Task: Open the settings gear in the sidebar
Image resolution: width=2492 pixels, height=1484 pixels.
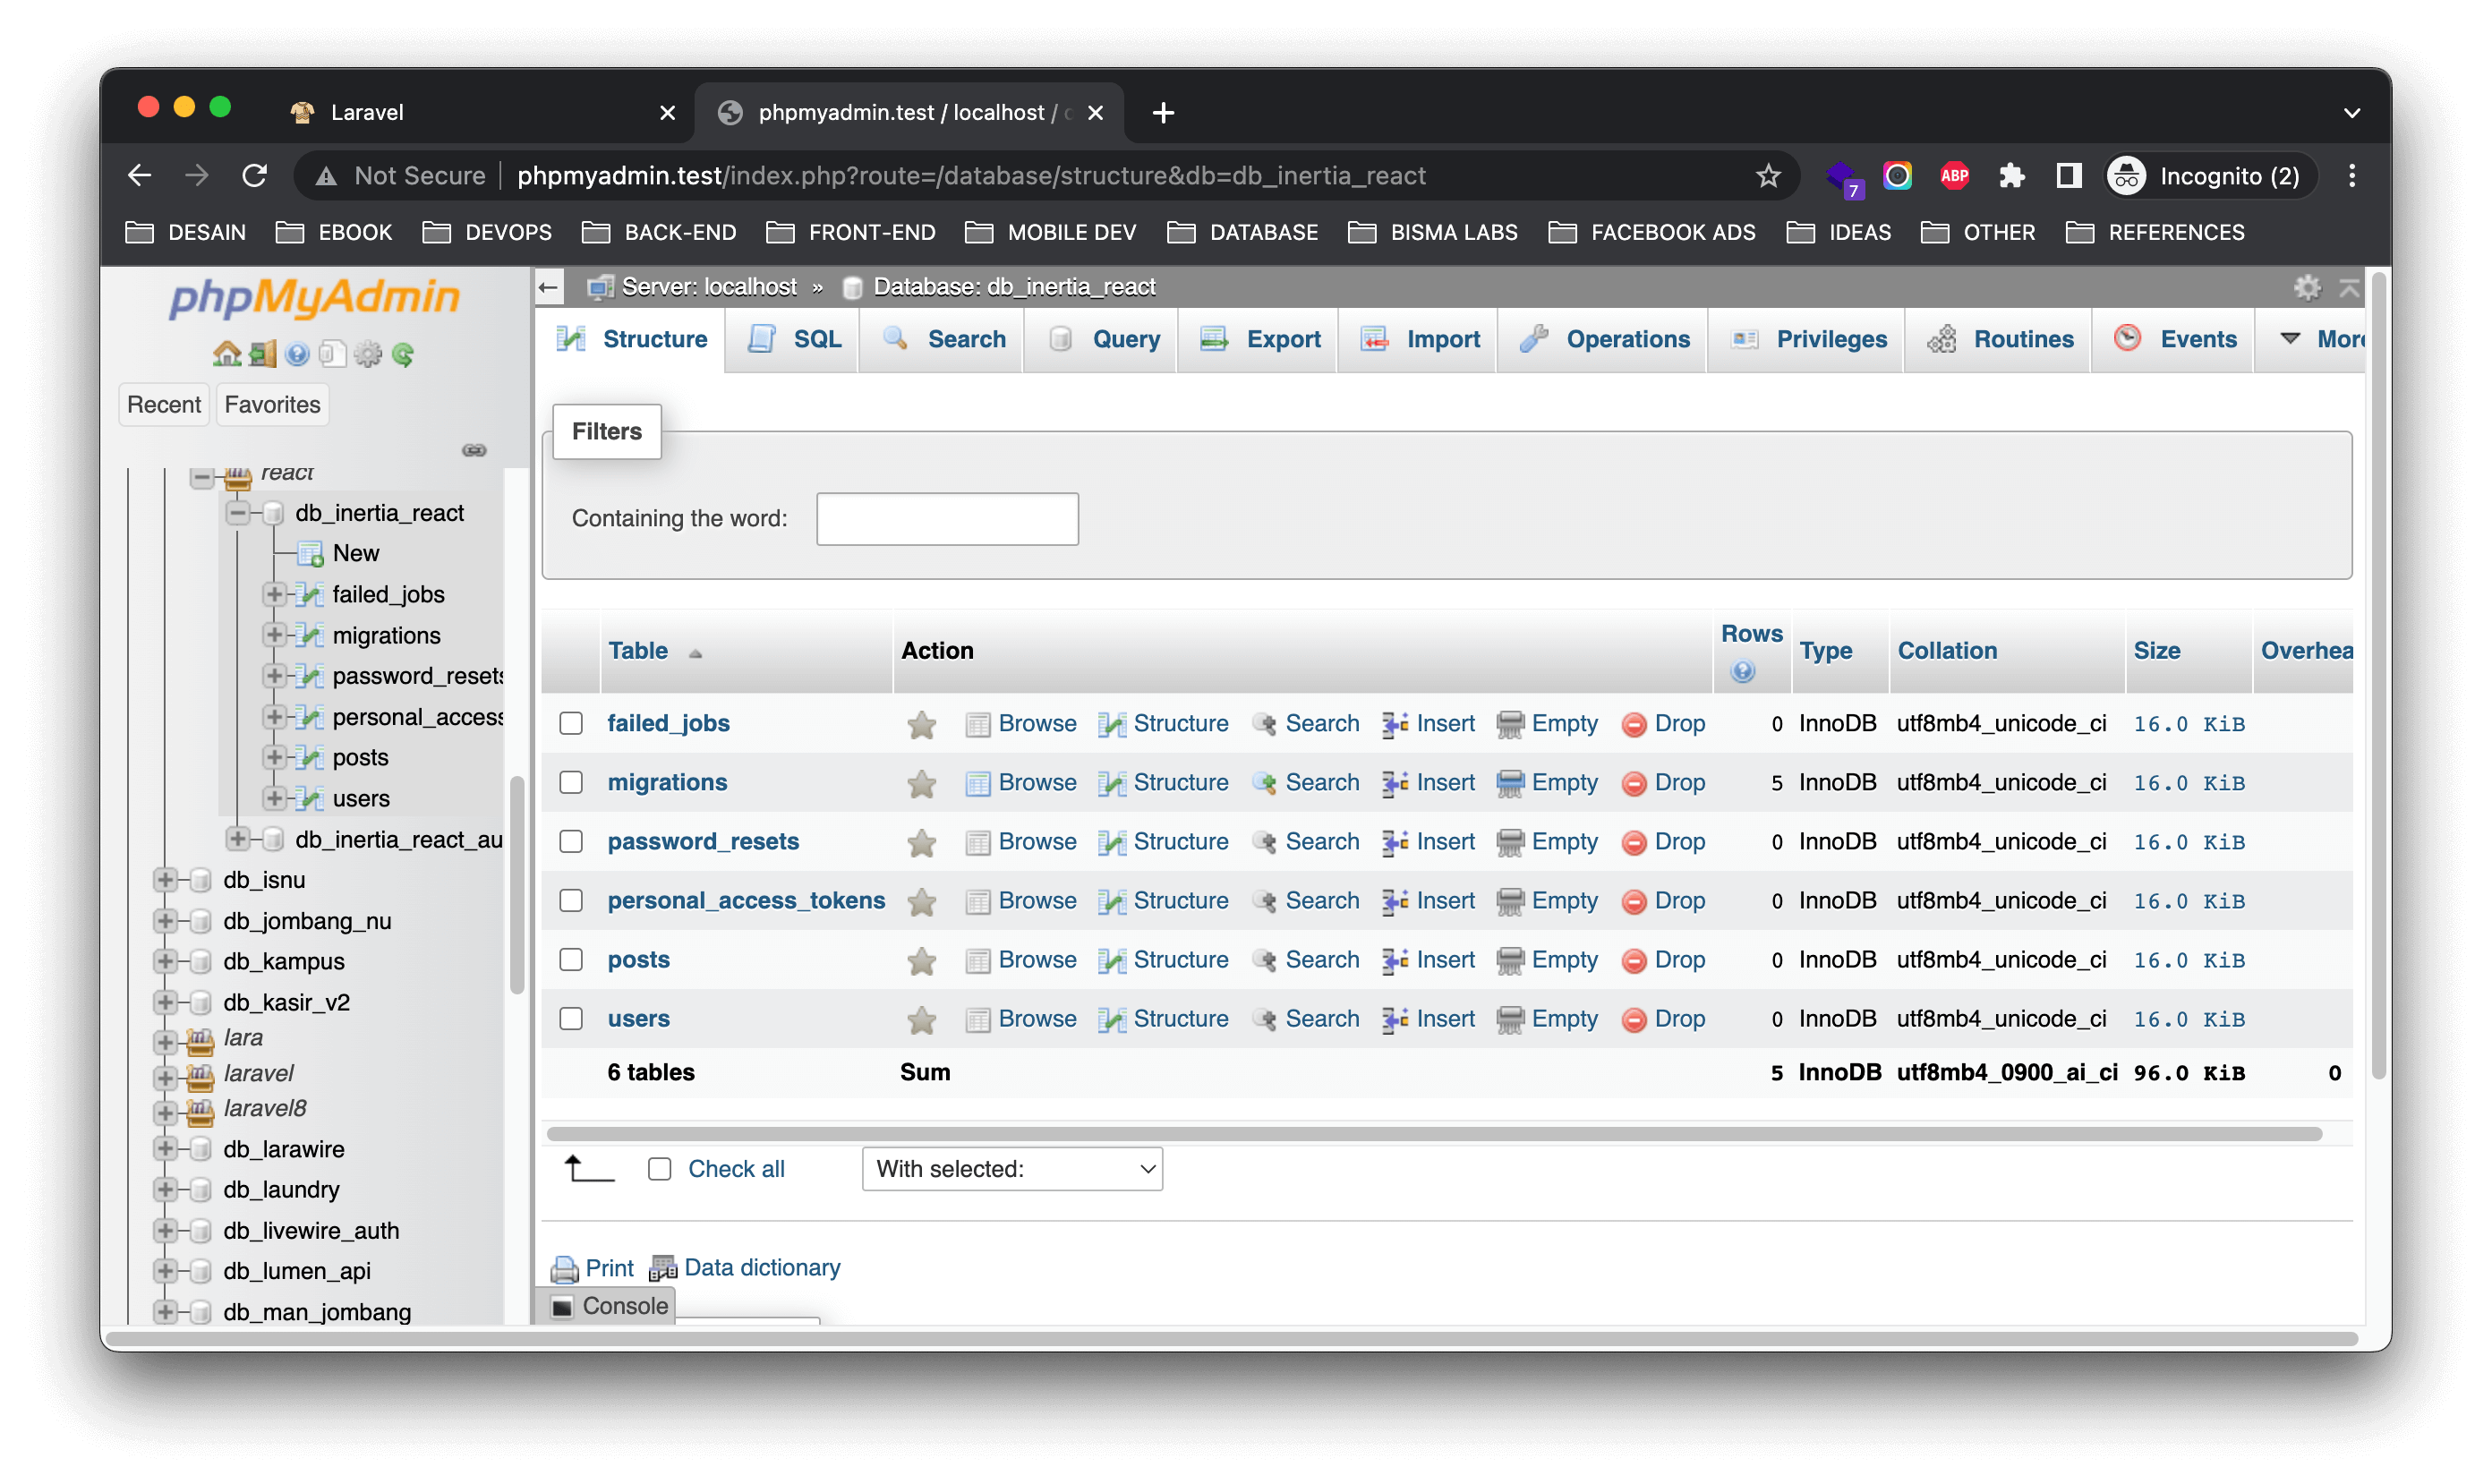Action: [x=368, y=354]
